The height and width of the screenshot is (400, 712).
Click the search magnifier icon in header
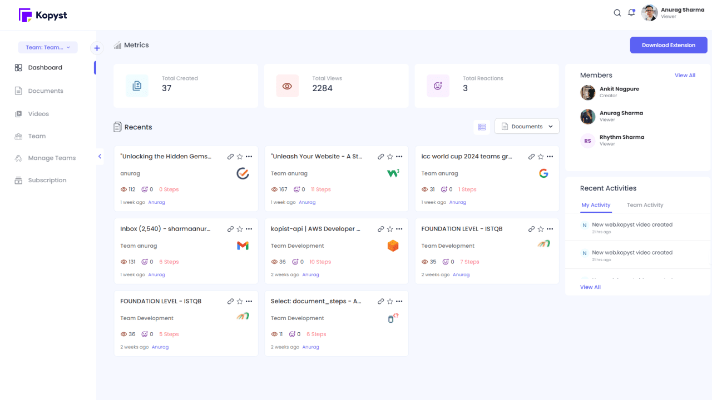[617, 13]
